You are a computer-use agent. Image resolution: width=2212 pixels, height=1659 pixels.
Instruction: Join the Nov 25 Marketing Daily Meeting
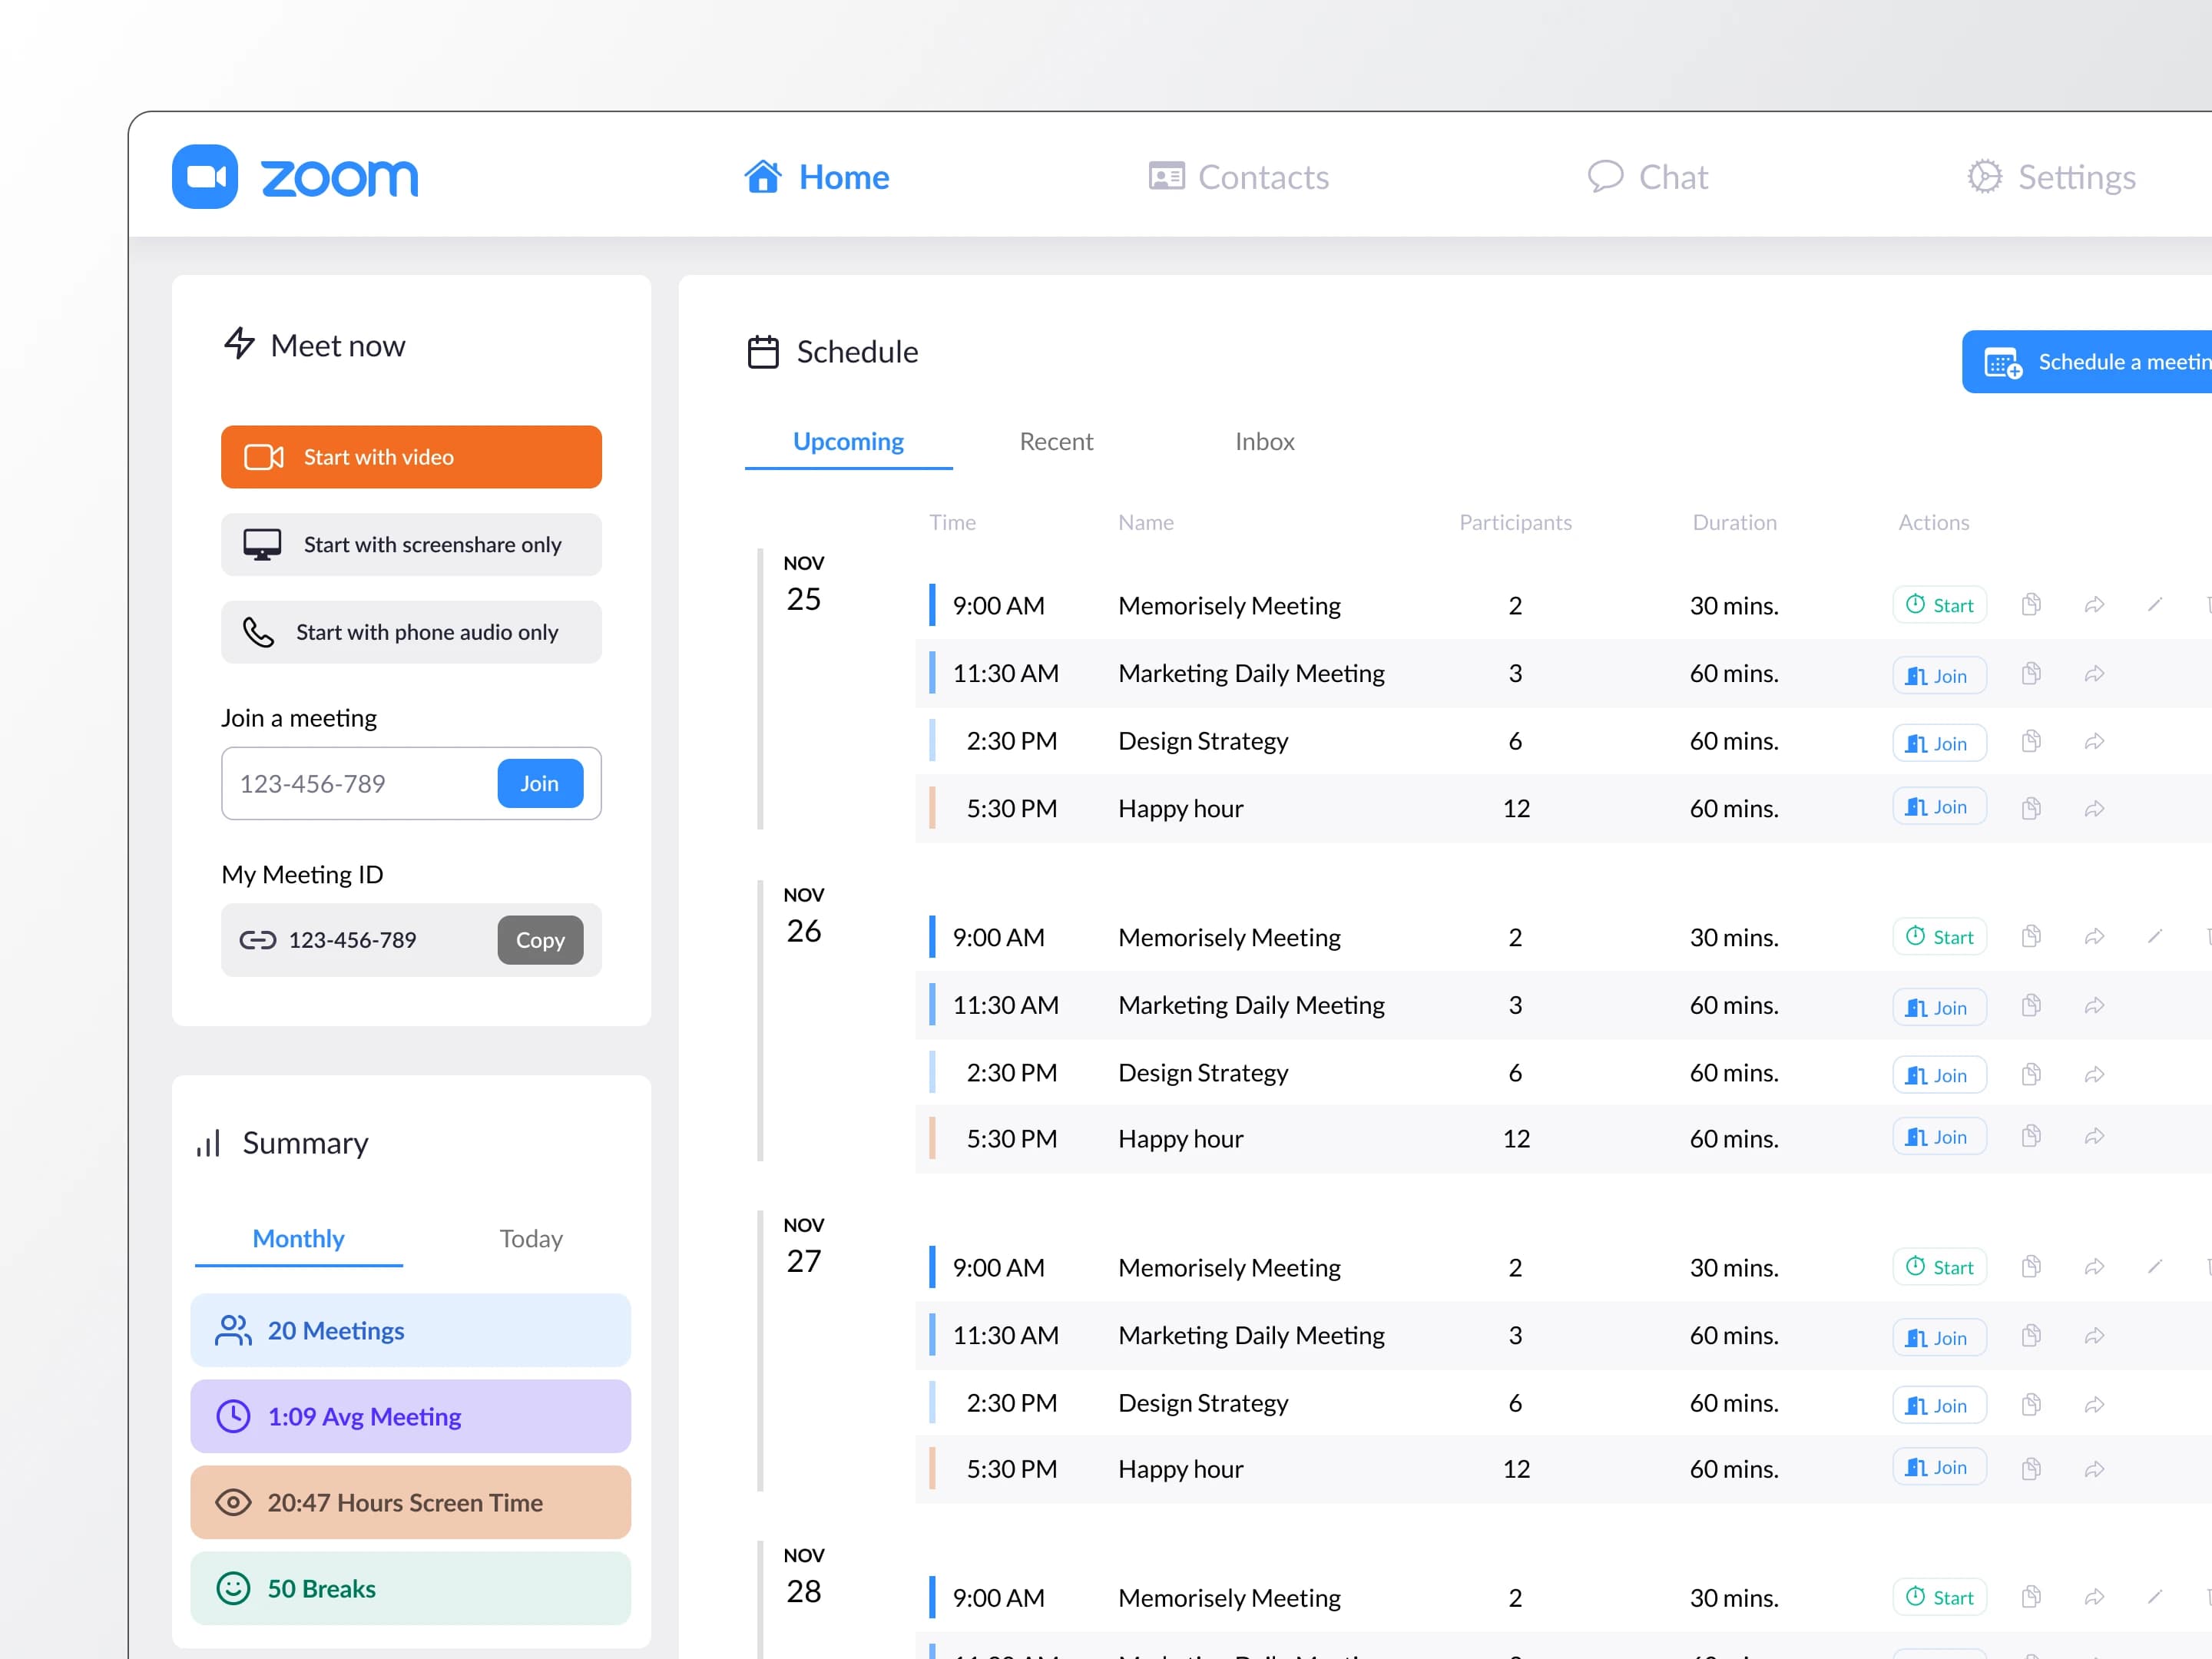(1939, 676)
